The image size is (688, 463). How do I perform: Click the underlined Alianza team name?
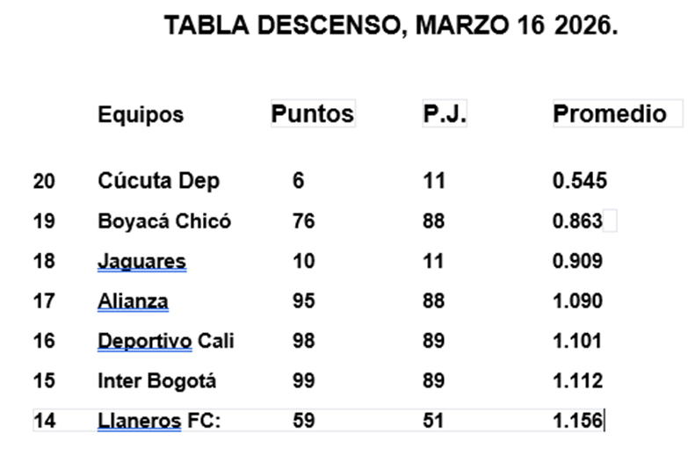(133, 301)
